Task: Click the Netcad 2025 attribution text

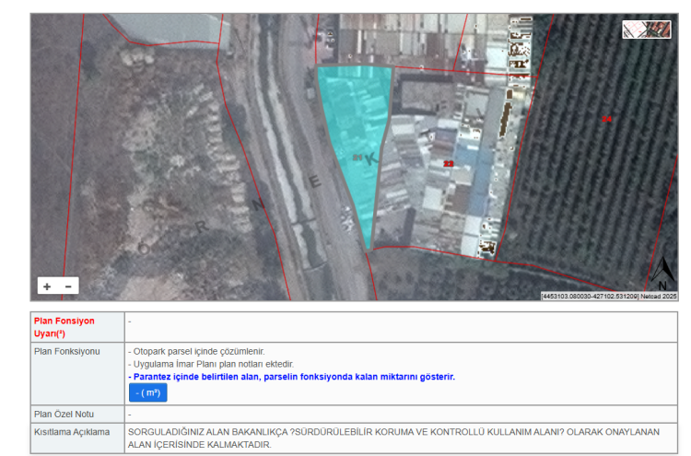Action: click(x=659, y=296)
